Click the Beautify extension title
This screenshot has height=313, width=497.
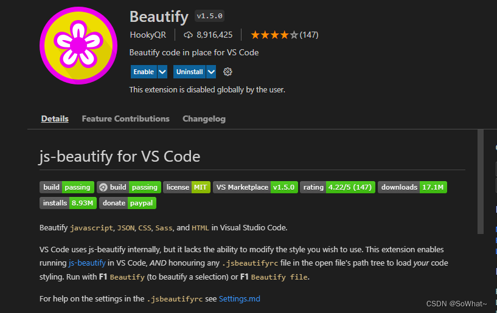click(159, 16)
